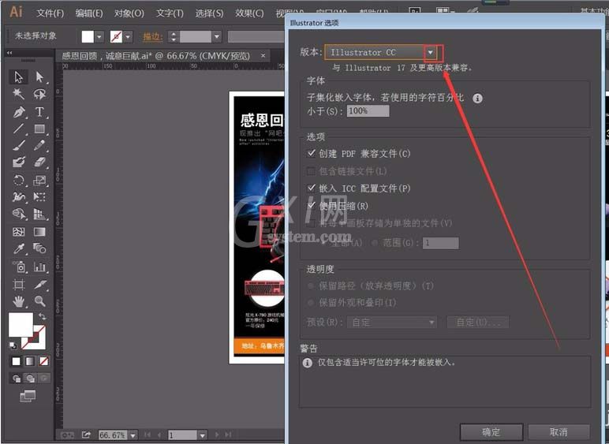Select 保留外观和叠印 radio option
The image size is (609, 444).
(x=311, y=303)
